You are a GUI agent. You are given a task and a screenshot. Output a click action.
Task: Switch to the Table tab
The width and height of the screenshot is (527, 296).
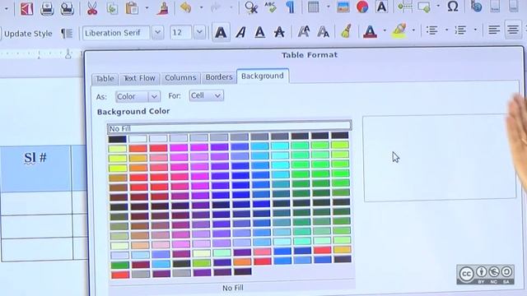[x=105, y=79]
